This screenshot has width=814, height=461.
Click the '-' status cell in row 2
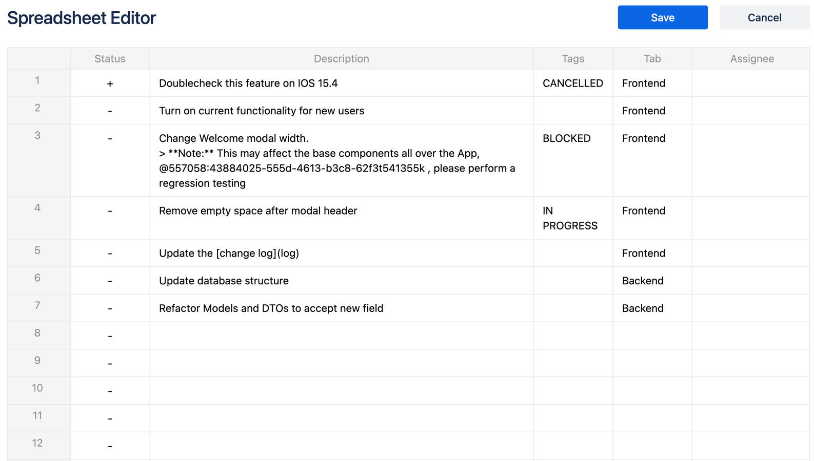coord(110,111)
